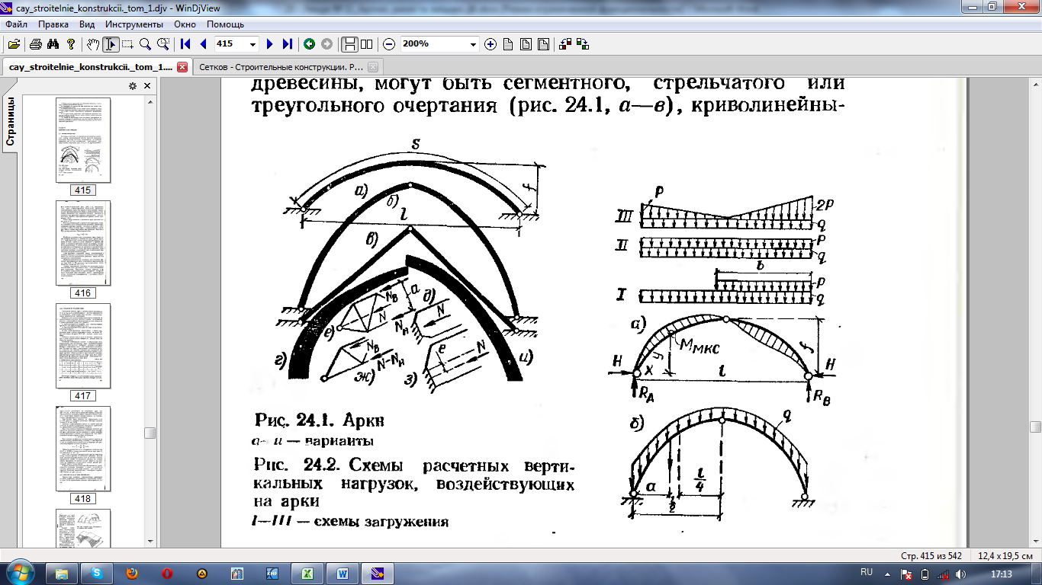Viewport: 1042px width, 585px height.
Task: Select the zoom-to-rectangle magnifier tool
Action: pos(162,44)
